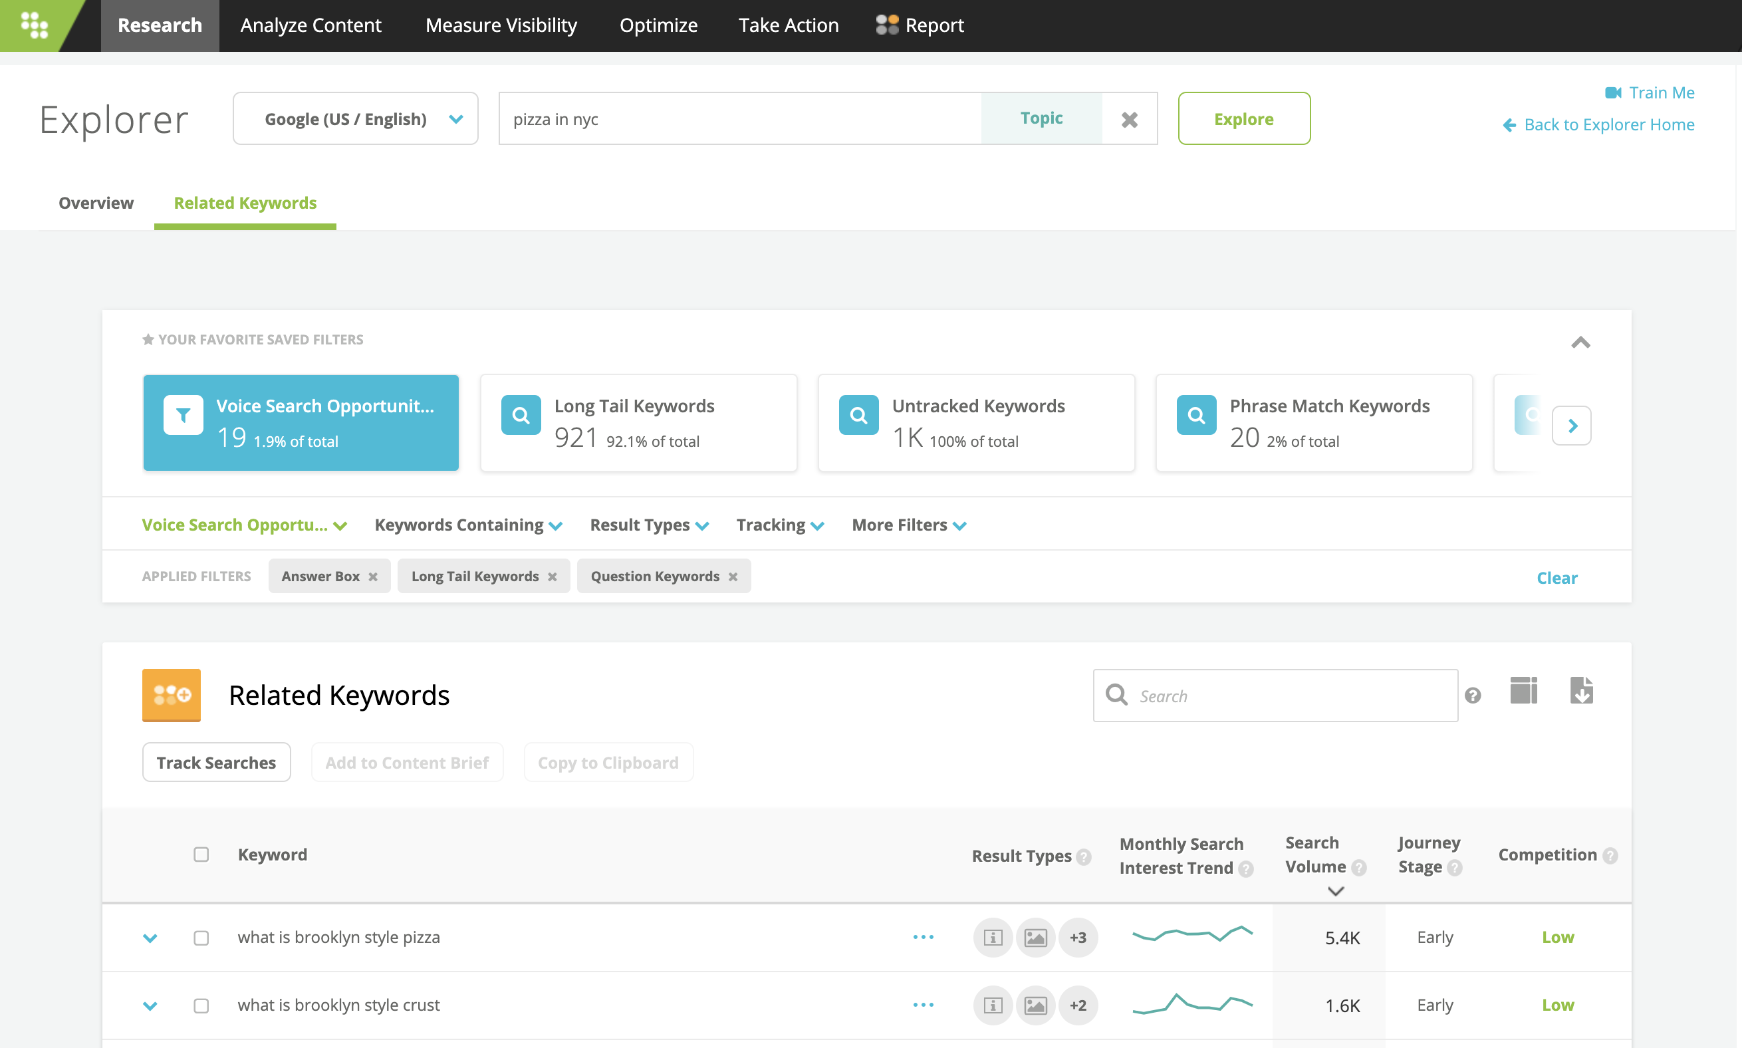Click +2 result types for brooklyn style crust
This screenshot has width=1742, height=1048.
pos(1078,1005)
